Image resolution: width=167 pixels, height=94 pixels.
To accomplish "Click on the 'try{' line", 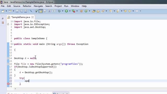I will [22, 78].
